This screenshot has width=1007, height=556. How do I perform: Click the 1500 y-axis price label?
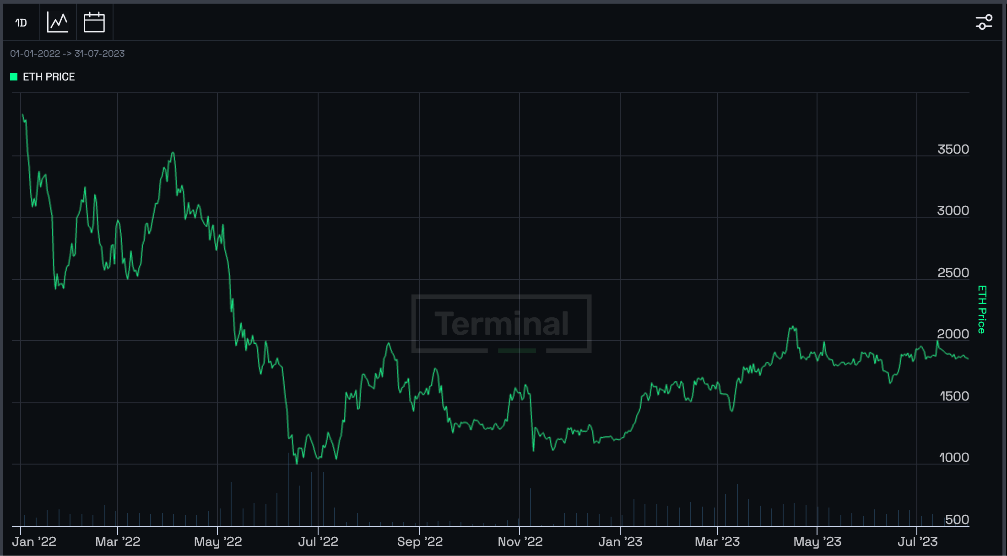(954, 396)
